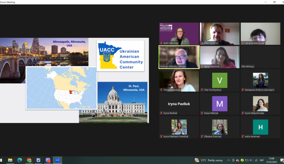The image size is (284, 164).
Task: Open the УКР keyboard language switcher
Action: [262, 160]
